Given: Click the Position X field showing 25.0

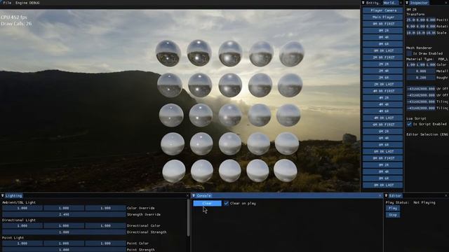Looking at the screenshot, I should pyautogui.click(x=411, y=20).
